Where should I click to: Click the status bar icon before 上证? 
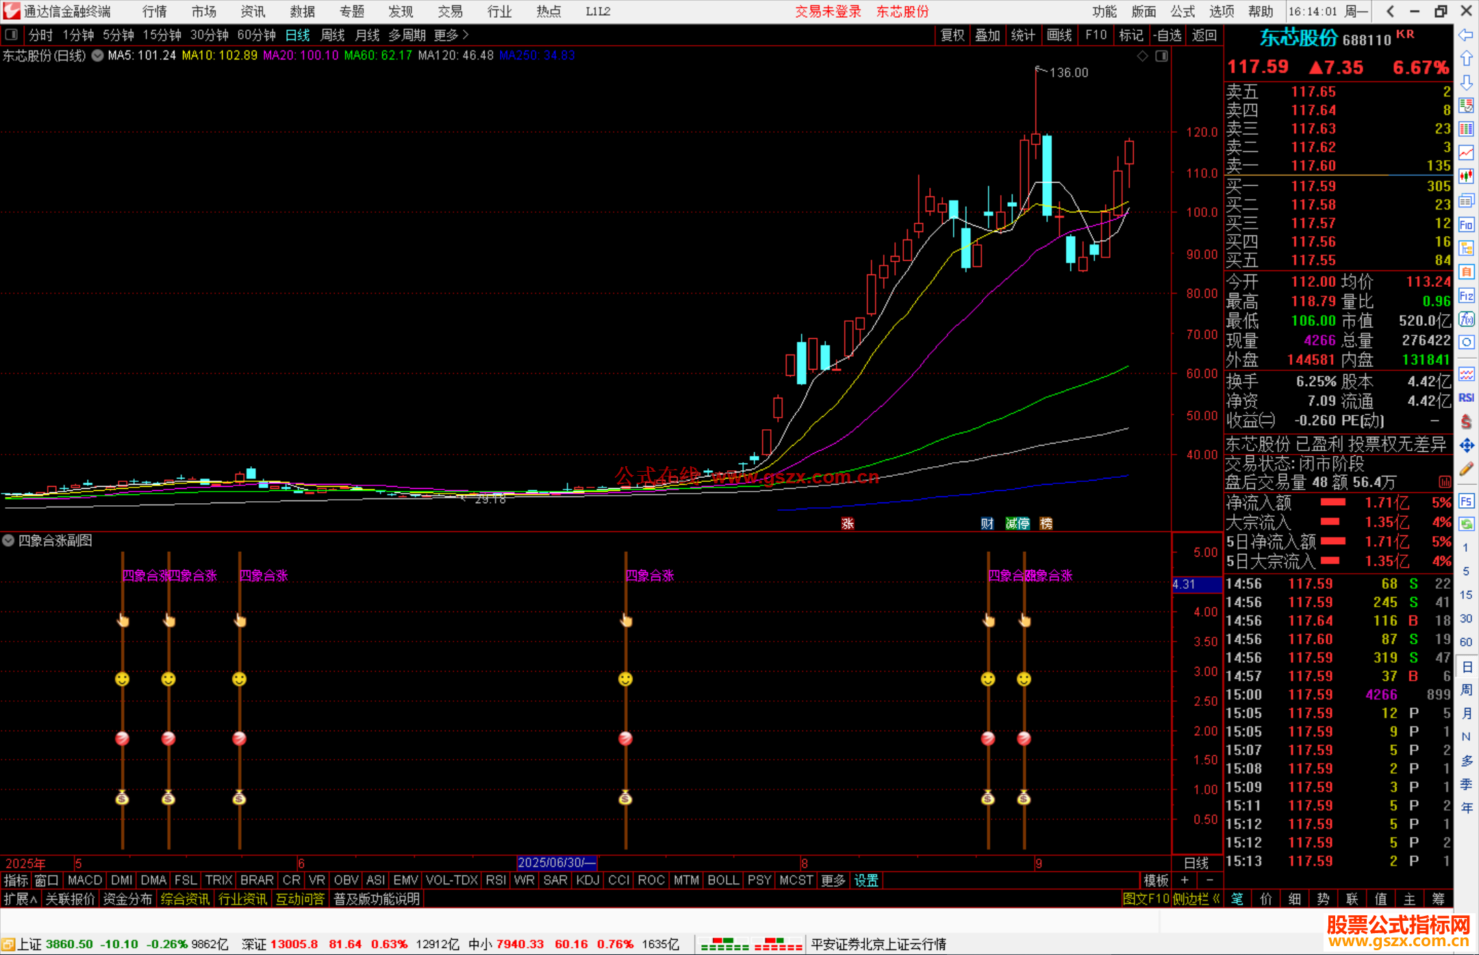tap(8, 945)
